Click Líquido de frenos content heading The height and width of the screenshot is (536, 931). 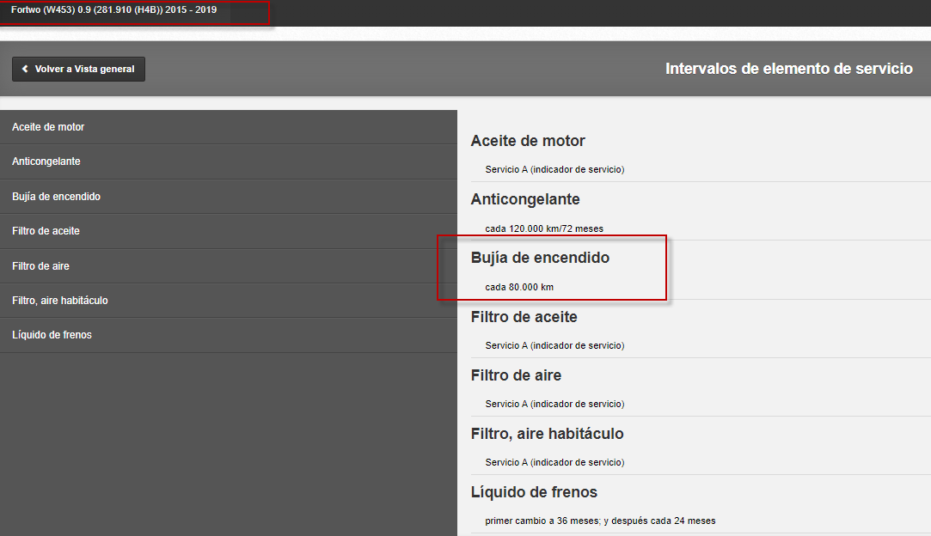point(535,492)
